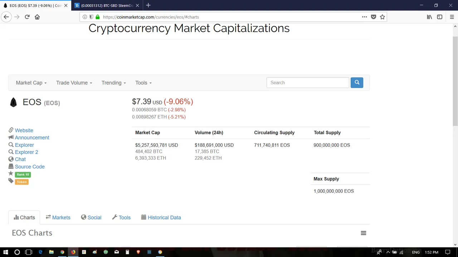This screenshot has width=458, height=257.
Task: Click the 1,000,000,000 EOS max supply
Action: point(333,191)
